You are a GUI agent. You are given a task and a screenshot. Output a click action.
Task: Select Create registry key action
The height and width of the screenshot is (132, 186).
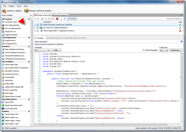10,114
